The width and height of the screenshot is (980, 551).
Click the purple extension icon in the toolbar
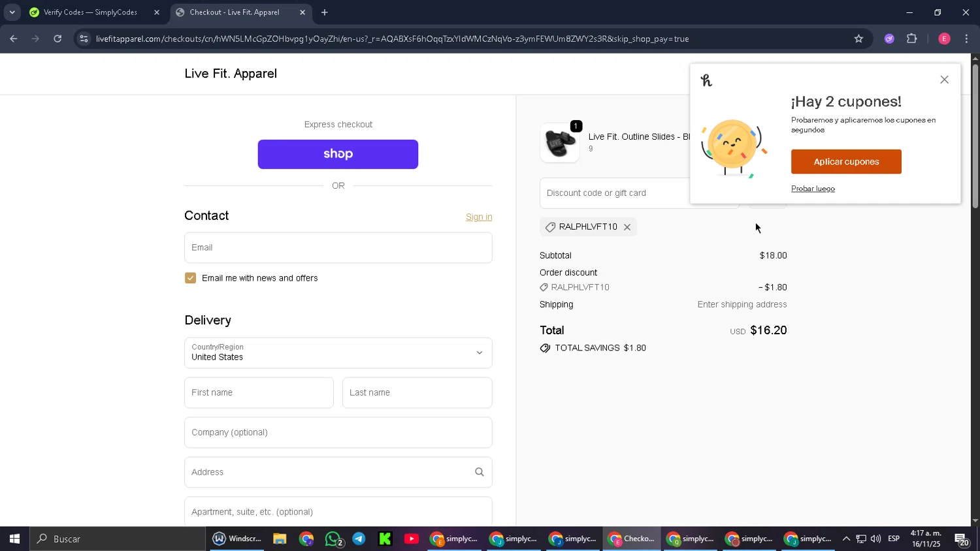tap(889, 39)
